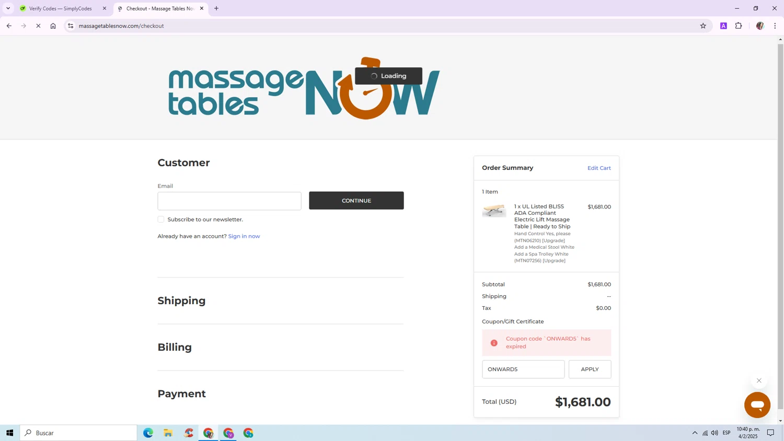Click the product title UL Listed BLISS
784x441 pixels.
pos(542,216)
